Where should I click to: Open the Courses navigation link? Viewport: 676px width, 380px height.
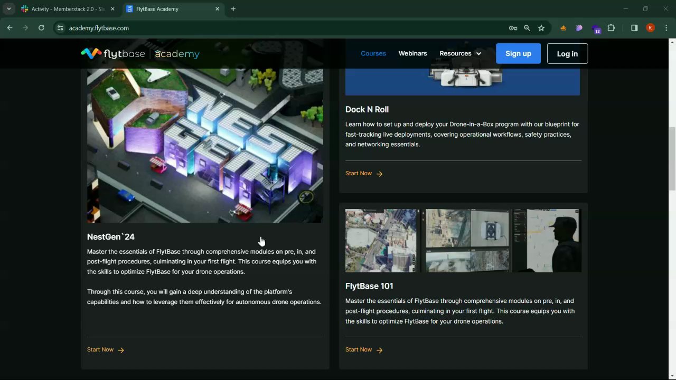point(373,53)
